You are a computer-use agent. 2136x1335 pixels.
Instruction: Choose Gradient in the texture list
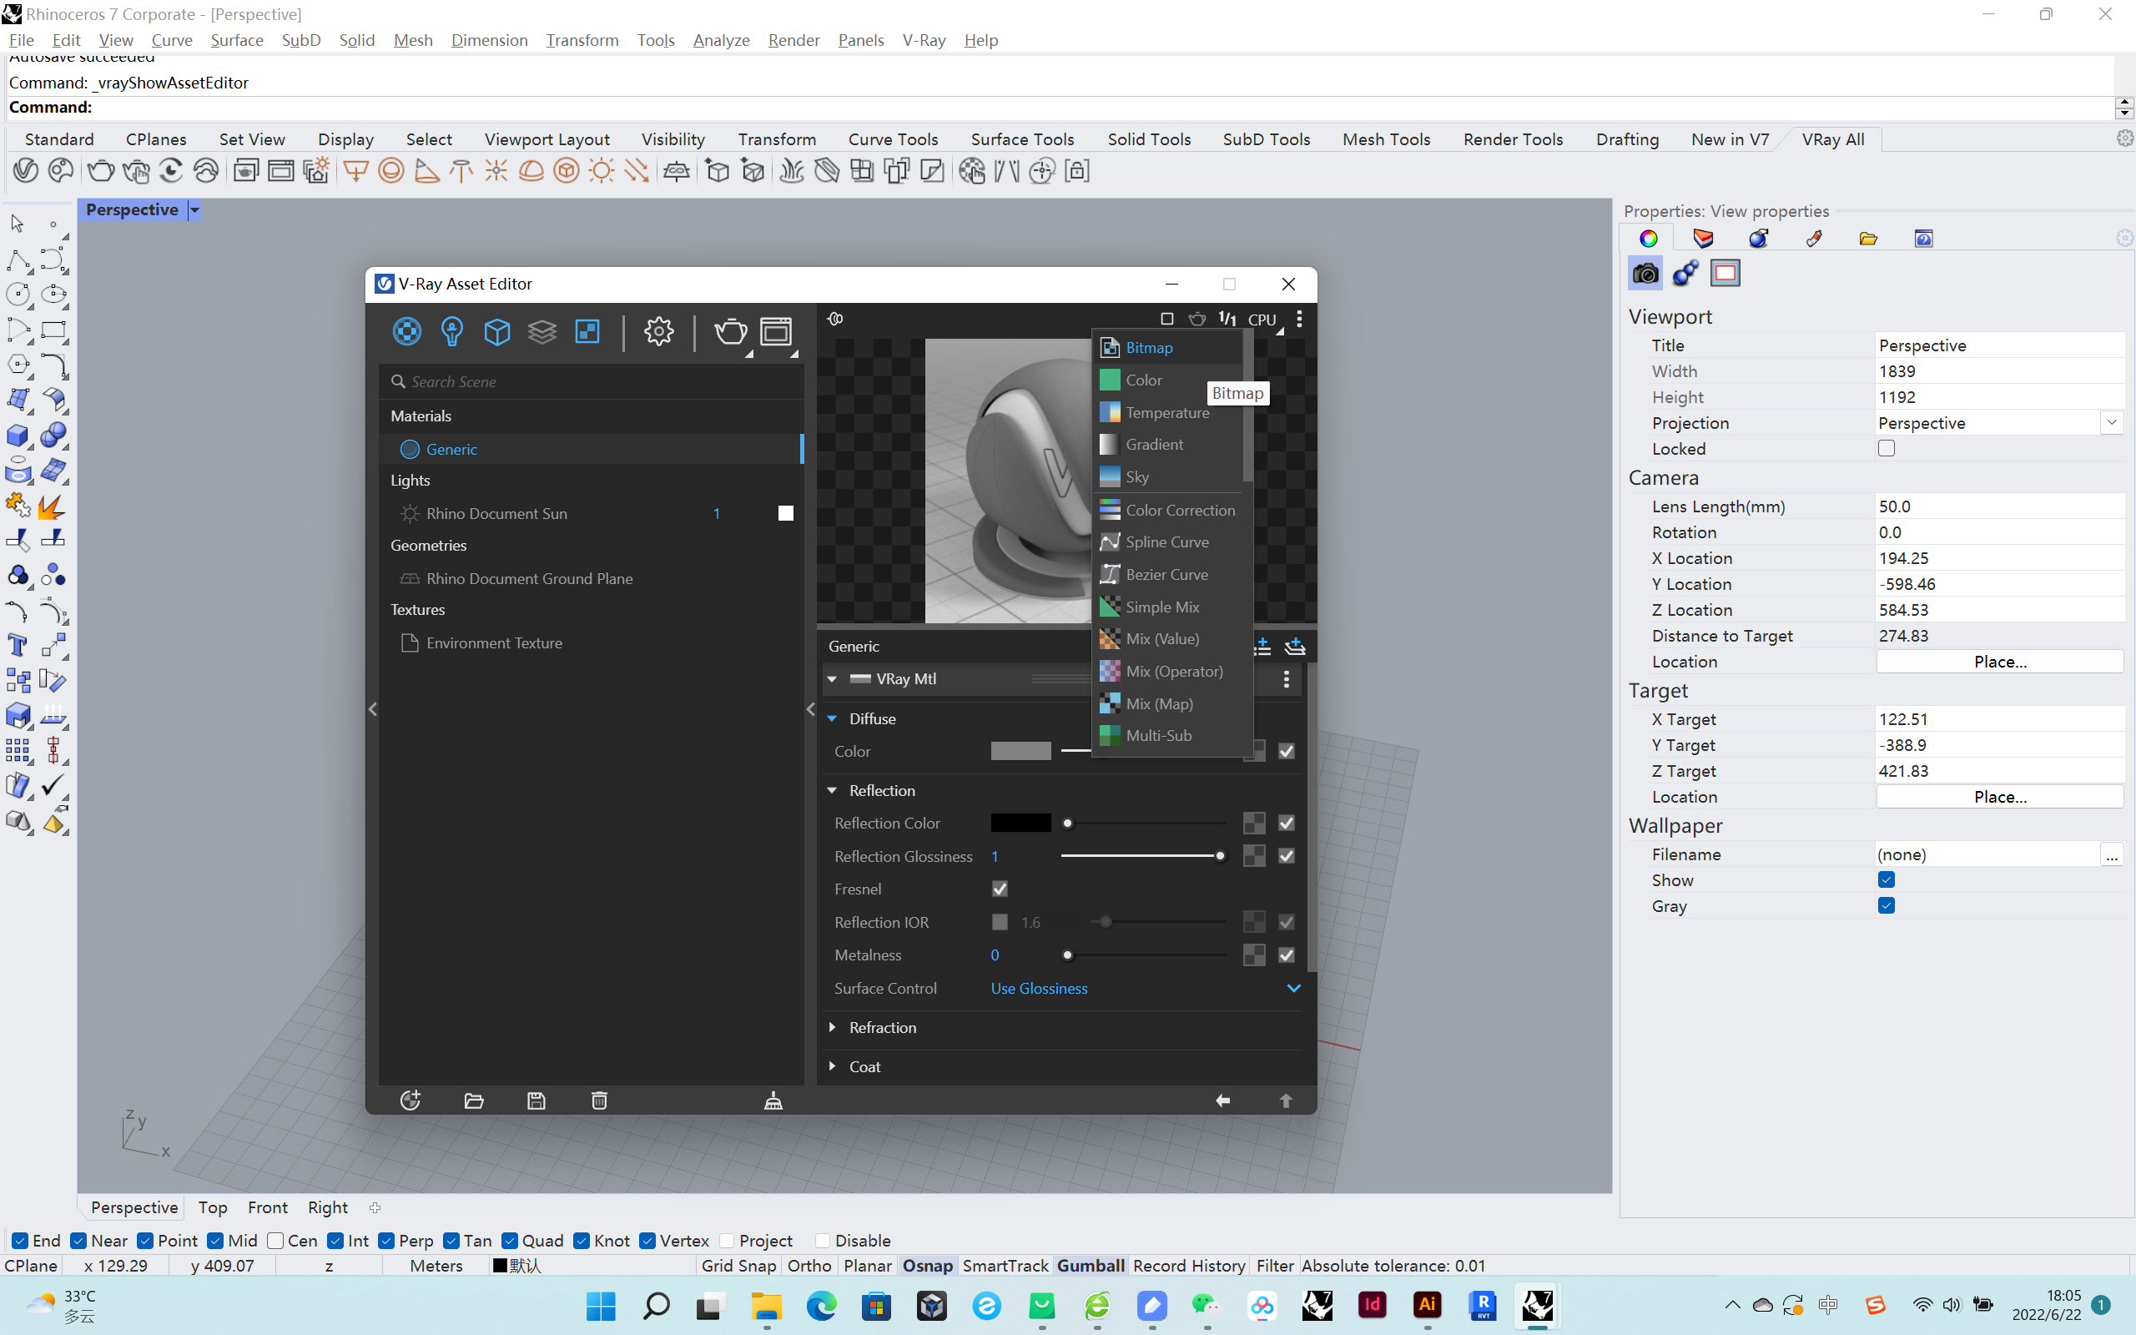tap(1166, 444)
